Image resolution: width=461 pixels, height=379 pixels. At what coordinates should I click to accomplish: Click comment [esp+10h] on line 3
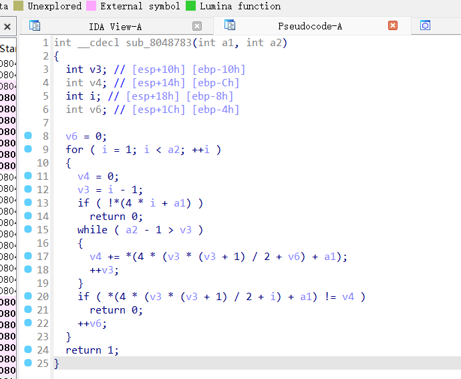coord(159,70)
